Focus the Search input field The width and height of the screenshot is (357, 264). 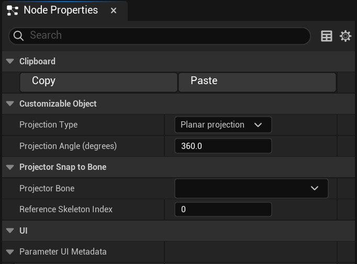tap(159, 36)
